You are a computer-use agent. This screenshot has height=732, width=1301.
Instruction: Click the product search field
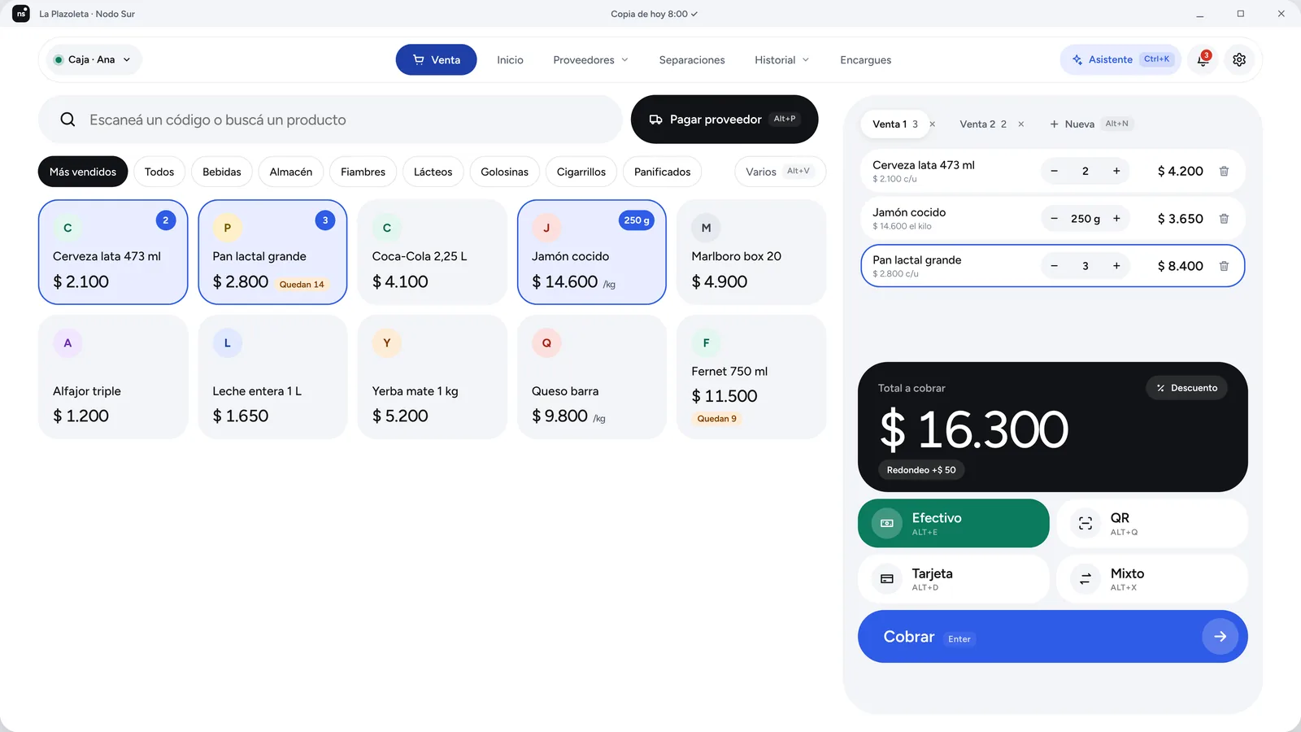click(x=330, y=120)
